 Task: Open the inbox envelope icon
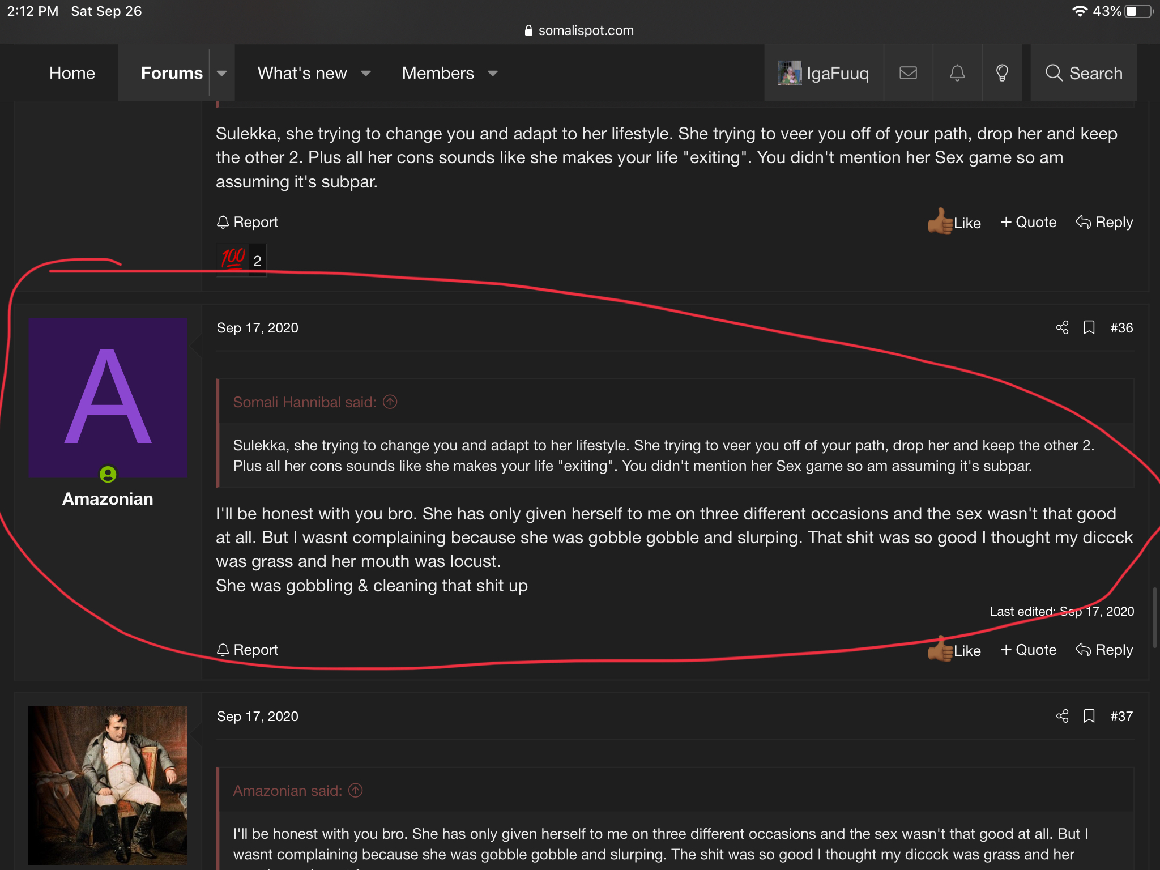(908, 73)
